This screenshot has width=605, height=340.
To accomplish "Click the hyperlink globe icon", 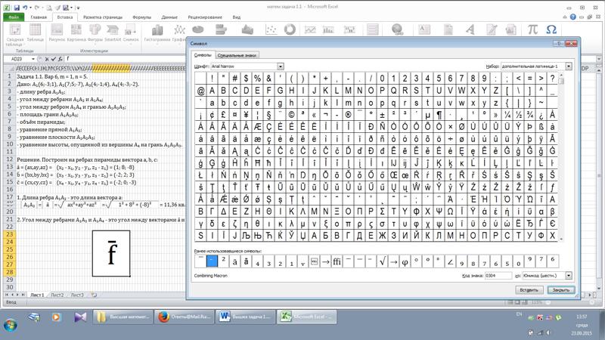I will tap(398, 29).
